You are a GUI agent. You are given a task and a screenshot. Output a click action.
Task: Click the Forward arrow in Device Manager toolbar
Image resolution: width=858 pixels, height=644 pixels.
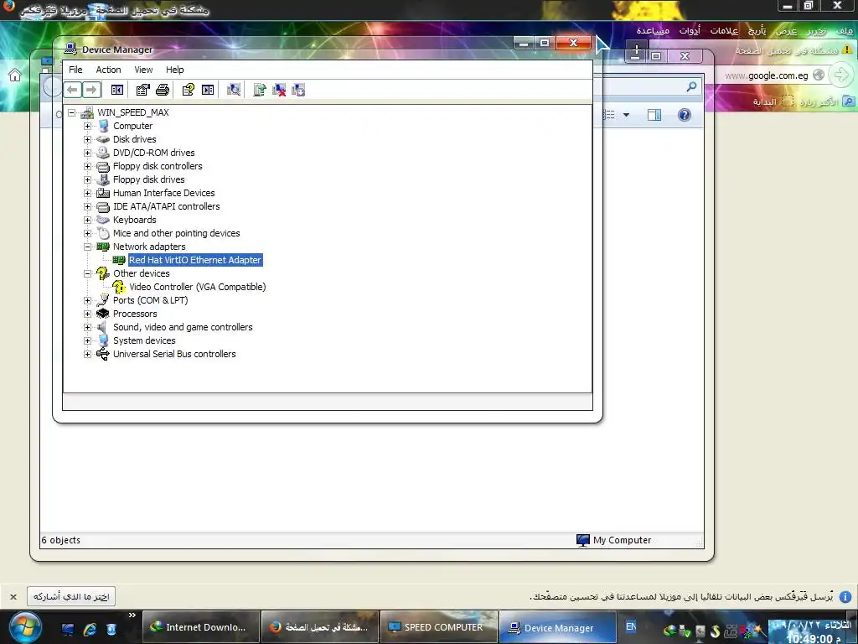tap(91, 89)
